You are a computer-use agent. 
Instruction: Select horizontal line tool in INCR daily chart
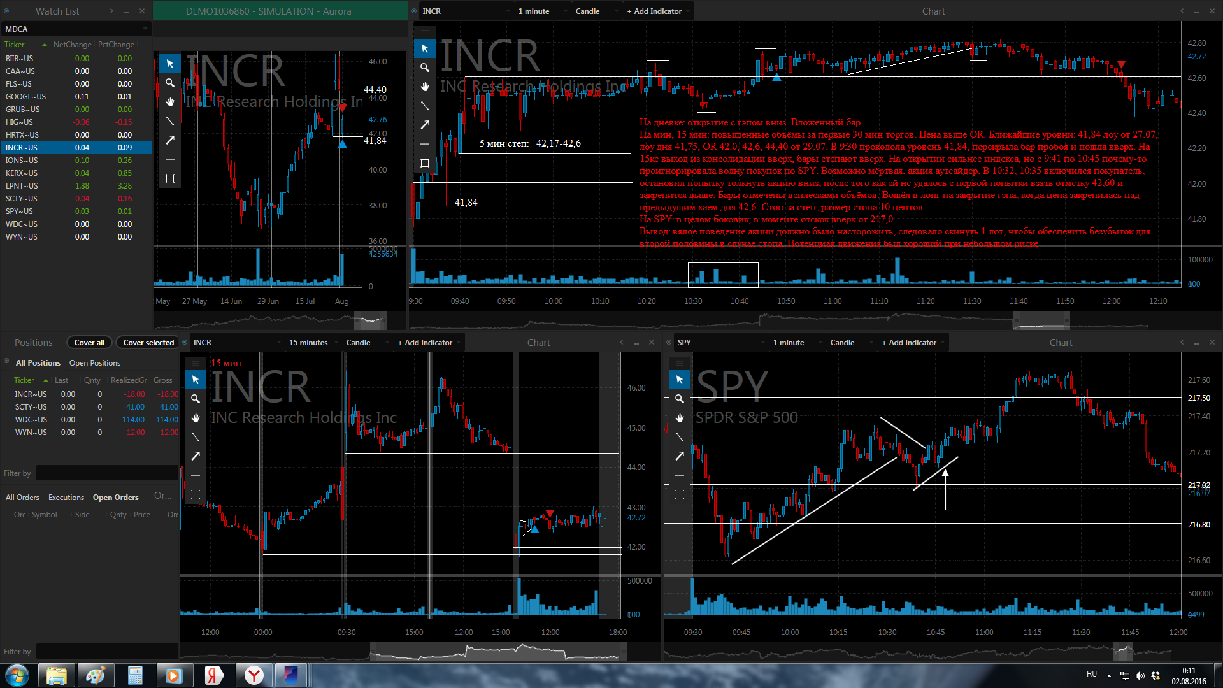tap(170, 159)
